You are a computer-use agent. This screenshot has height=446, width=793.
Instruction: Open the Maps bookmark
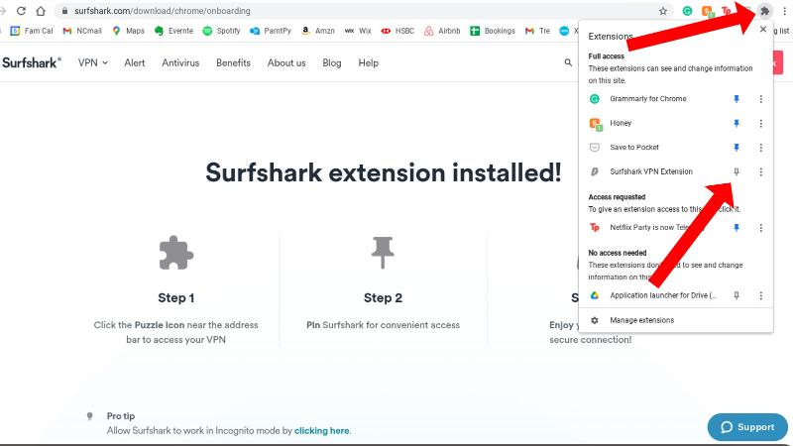pyautogui.click(x=129, y=31)
